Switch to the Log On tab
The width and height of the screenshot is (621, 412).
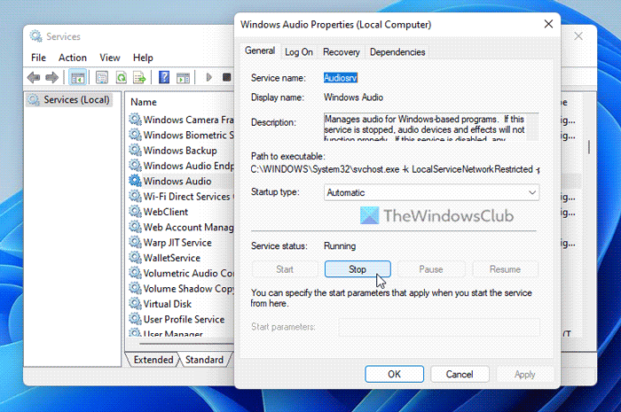coord(299,52)
